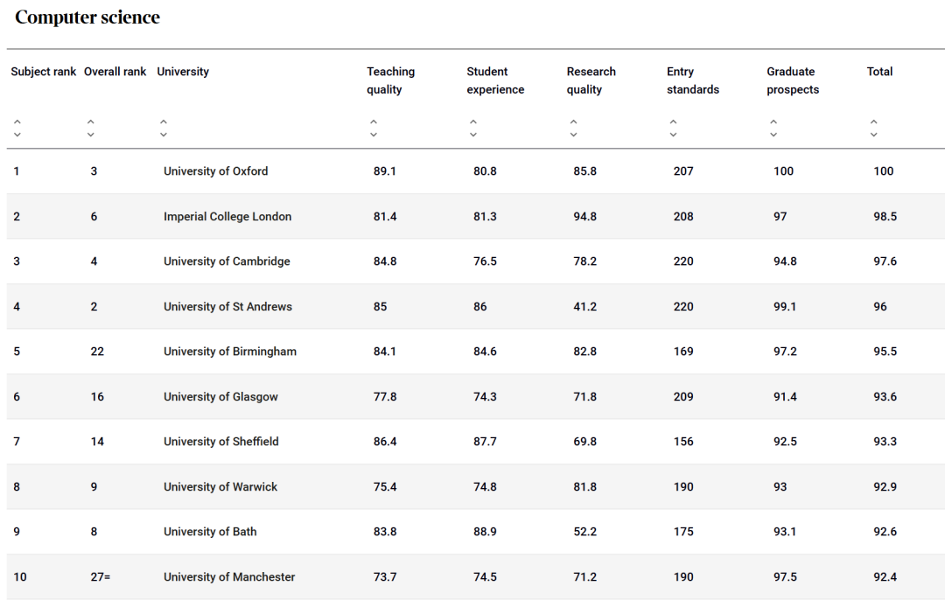The image size is (945, 600).
Task: Select Manchester's subject rank 10
Action: (x=20, y=577)
